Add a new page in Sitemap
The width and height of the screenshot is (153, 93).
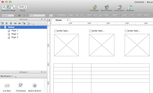2,23
